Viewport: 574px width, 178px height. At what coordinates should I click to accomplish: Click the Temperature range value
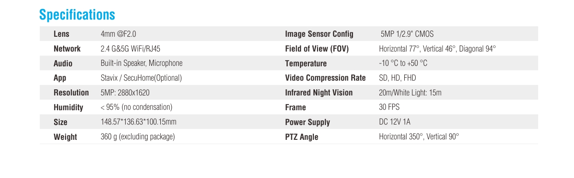point(403,63)
